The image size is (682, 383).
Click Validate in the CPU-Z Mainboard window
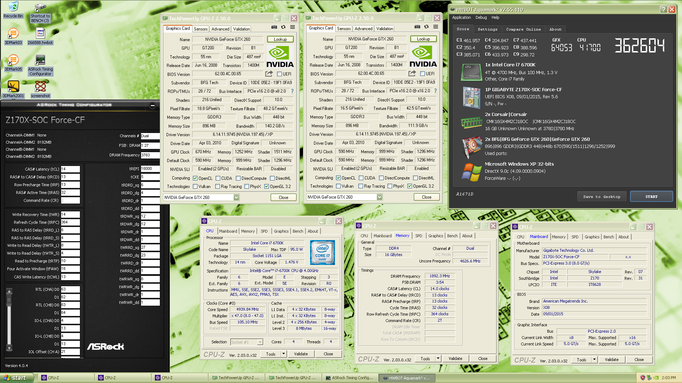tap(612, 360)
